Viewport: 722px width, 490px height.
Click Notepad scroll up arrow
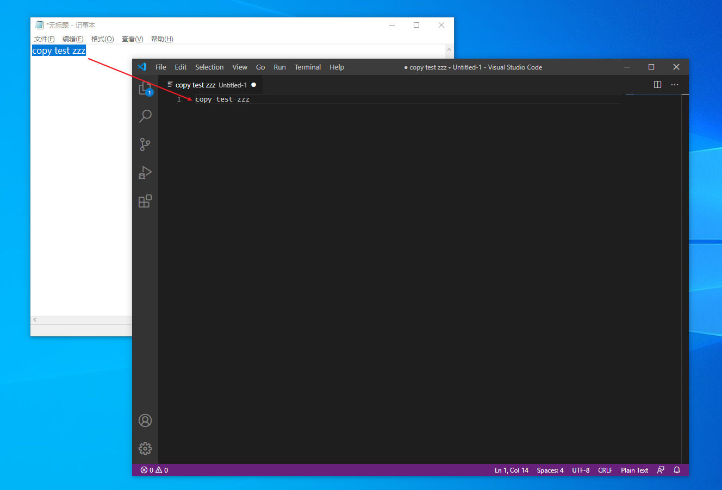(x=449, y=49)
